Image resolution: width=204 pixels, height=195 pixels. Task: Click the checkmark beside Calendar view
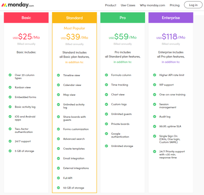(59, 85)
